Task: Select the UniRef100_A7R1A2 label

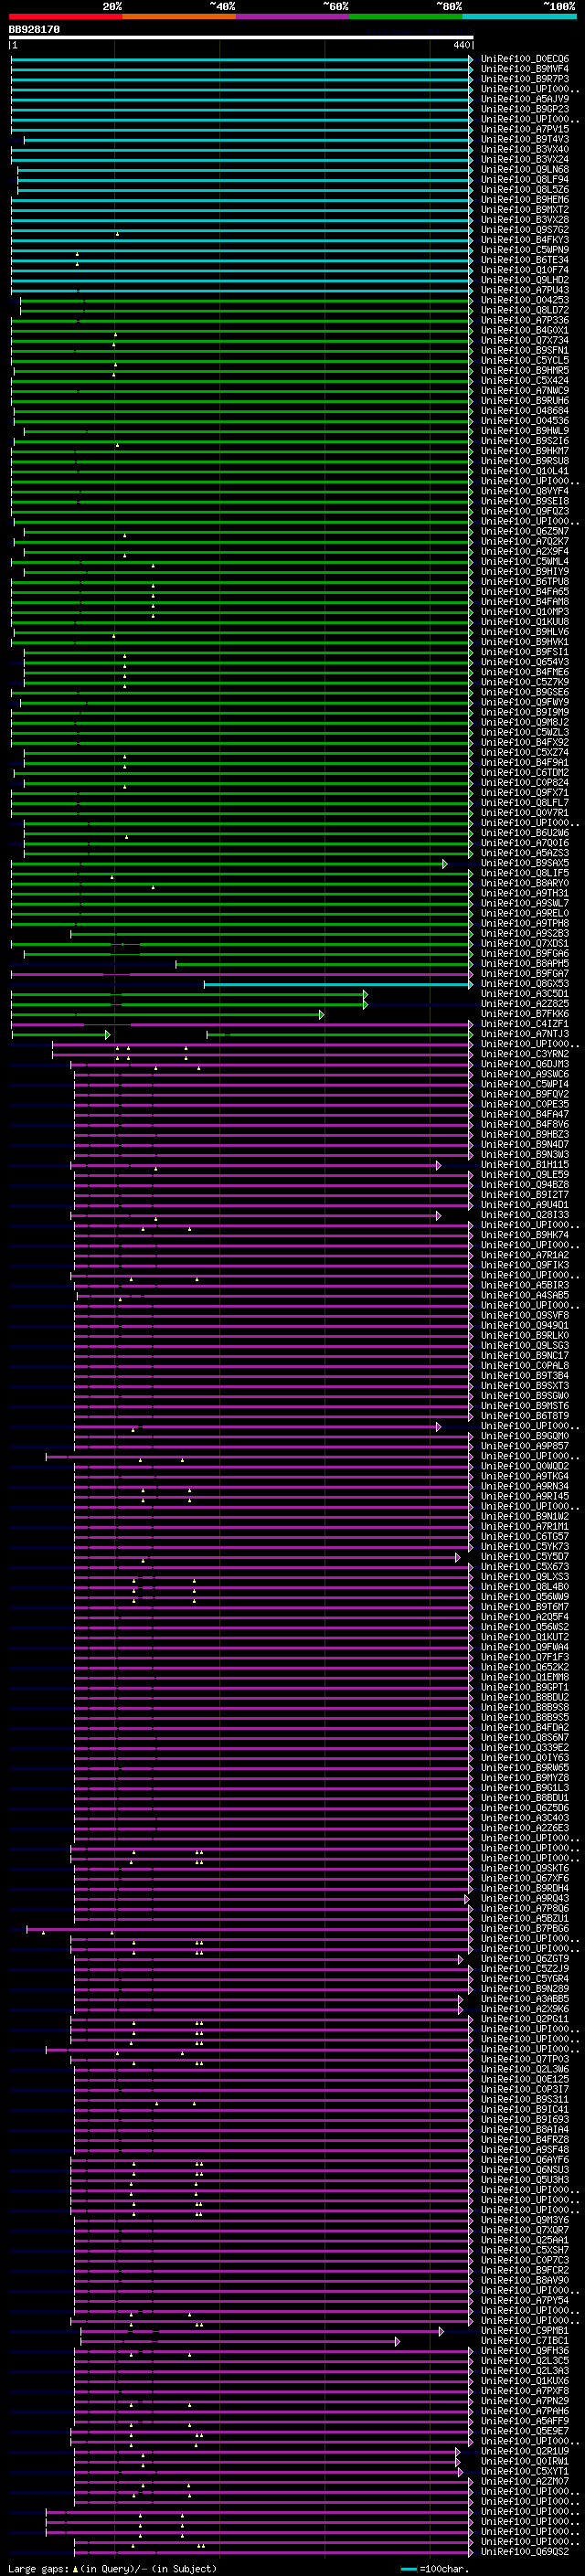Action: pos(525,1255)
